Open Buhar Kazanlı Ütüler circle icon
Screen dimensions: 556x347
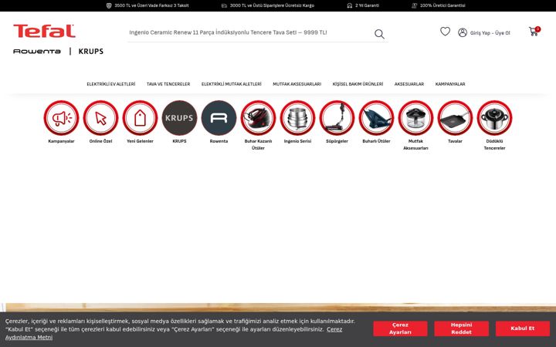[x=258, y=118]
